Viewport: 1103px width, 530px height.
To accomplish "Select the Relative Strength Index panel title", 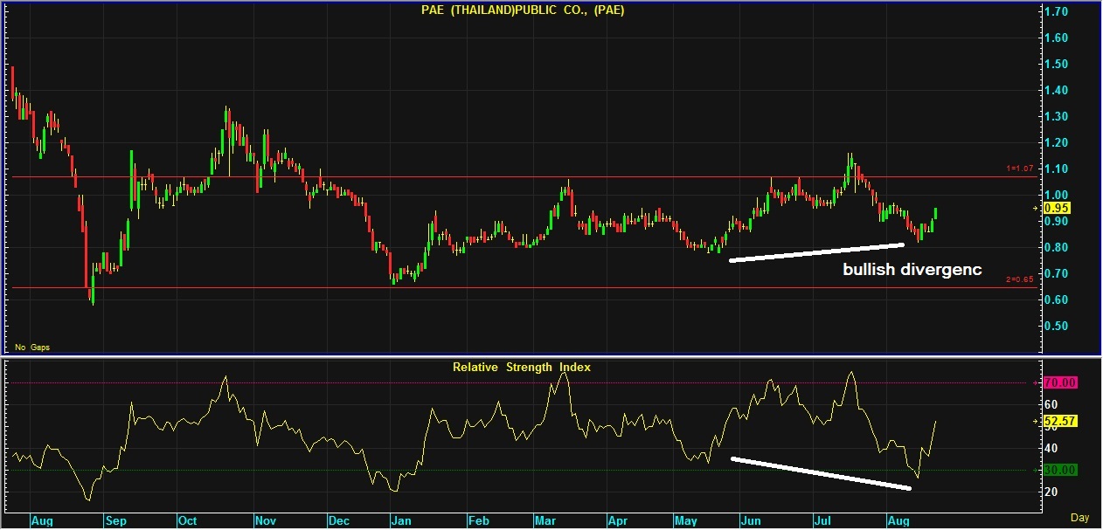I will pos(521,367).
